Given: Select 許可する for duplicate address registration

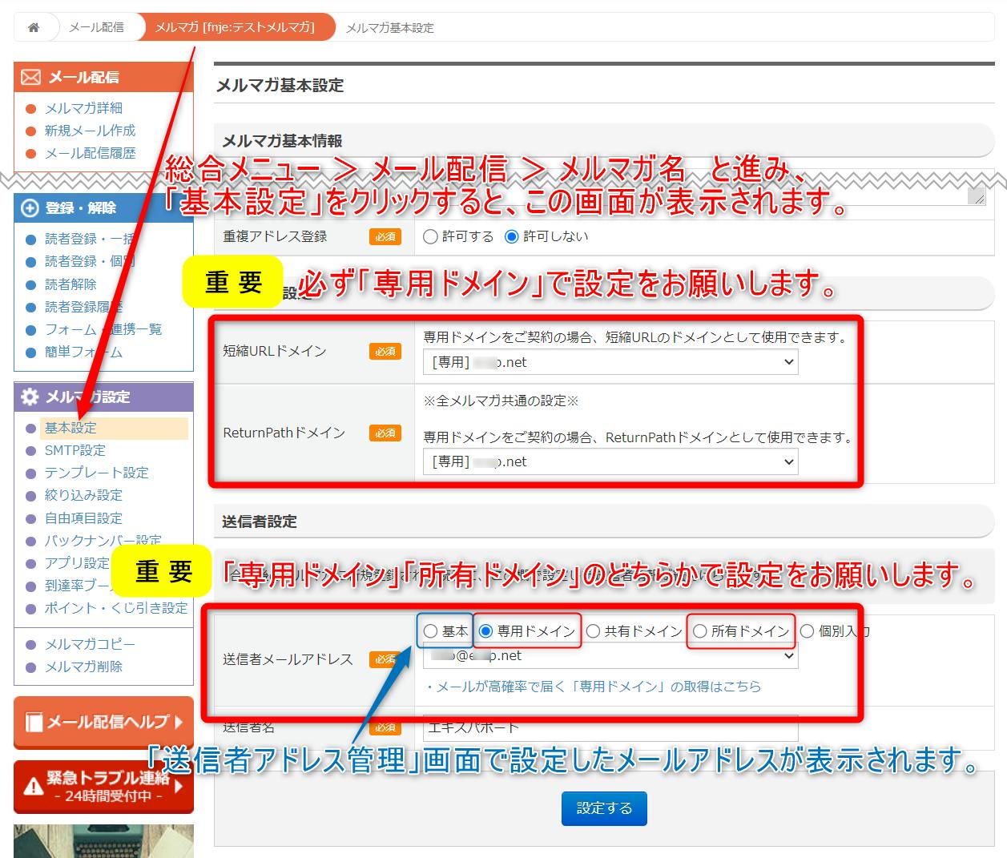Looking at the screenshot, I should (431, 236).
